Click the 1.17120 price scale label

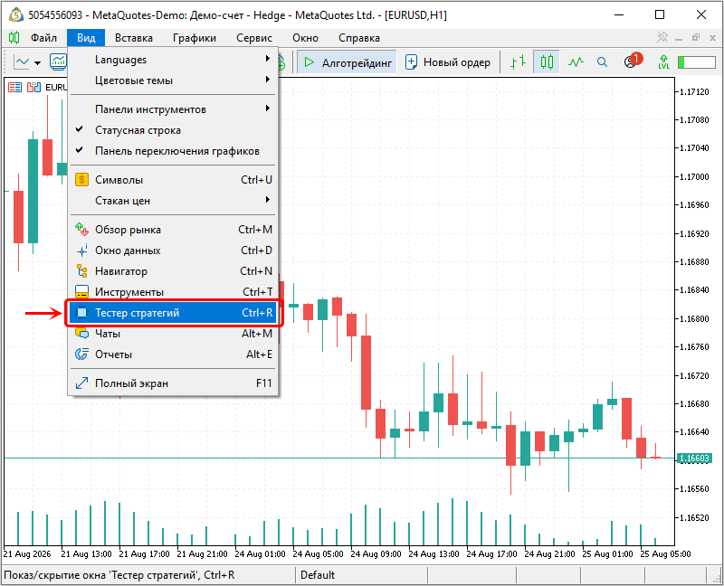click(694, 92)
